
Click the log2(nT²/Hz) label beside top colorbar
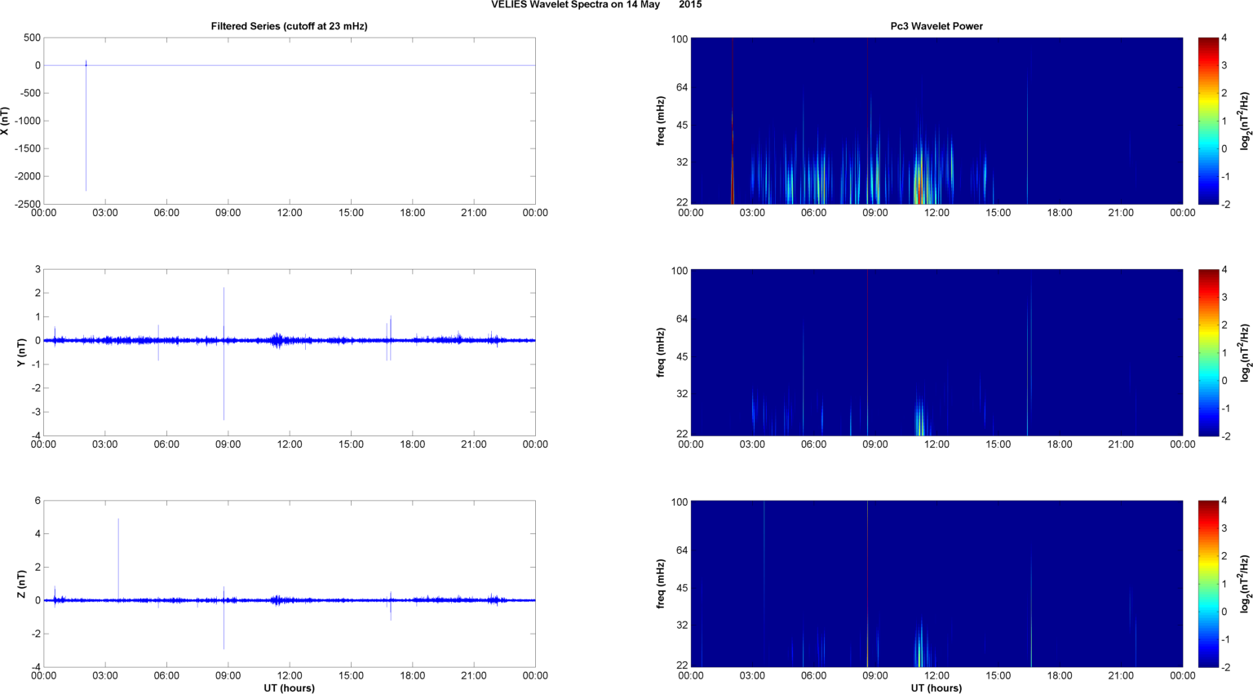[x=1245, y=121]
